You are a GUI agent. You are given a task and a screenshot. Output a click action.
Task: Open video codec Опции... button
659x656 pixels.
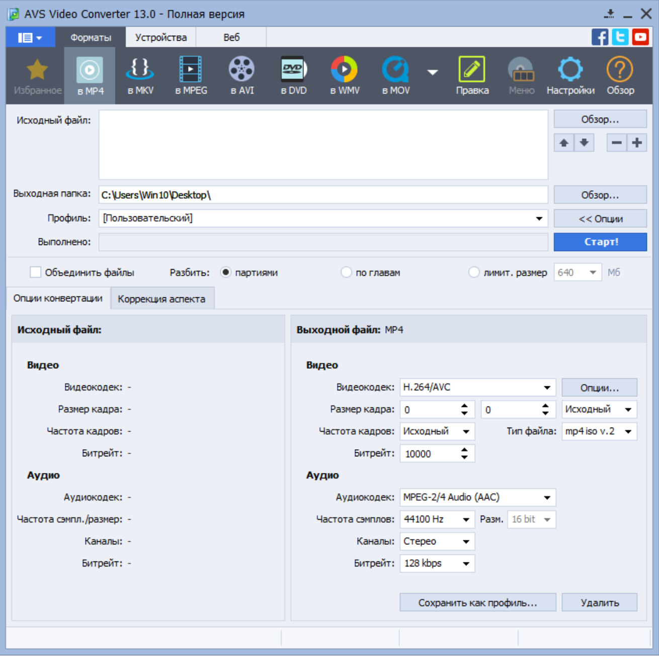[599, 387]
